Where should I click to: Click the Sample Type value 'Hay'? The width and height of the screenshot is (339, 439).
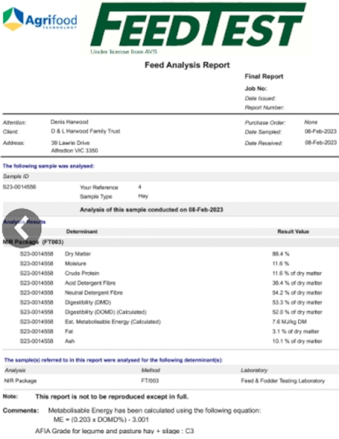point(144,196)
